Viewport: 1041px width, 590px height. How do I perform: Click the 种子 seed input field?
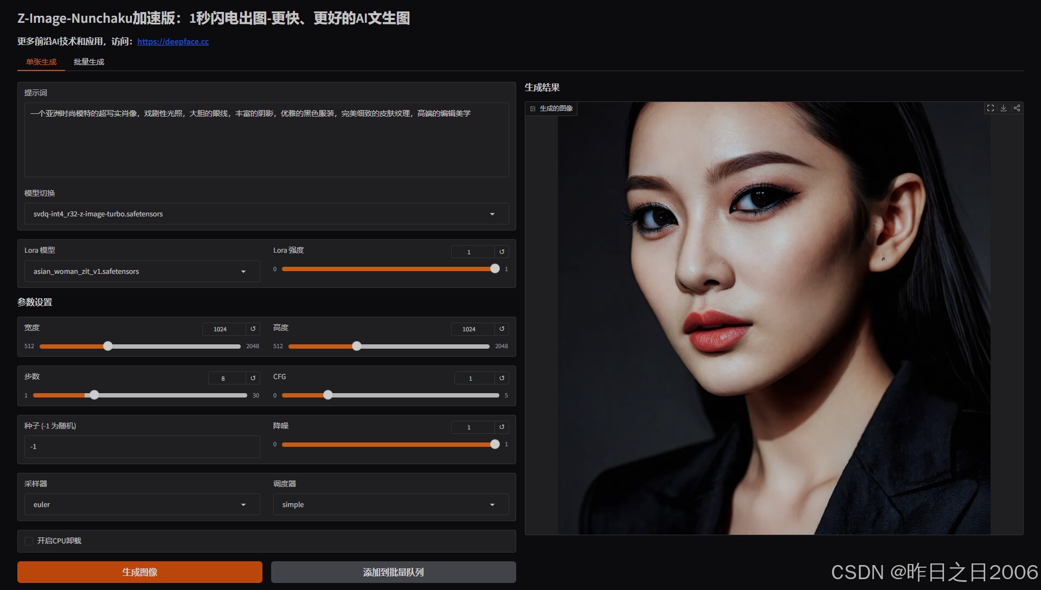click(x=142, y=447)
